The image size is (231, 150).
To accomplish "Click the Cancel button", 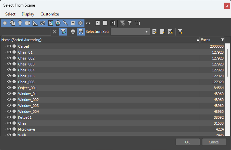I will click(214, 142).
